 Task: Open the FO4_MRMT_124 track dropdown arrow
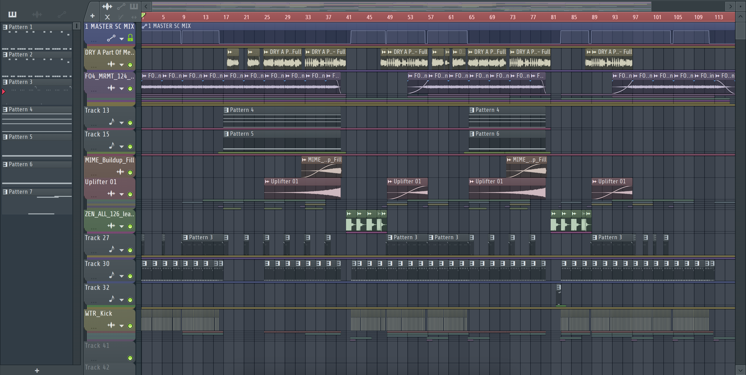pyautogui.click(x=122, y=89)
